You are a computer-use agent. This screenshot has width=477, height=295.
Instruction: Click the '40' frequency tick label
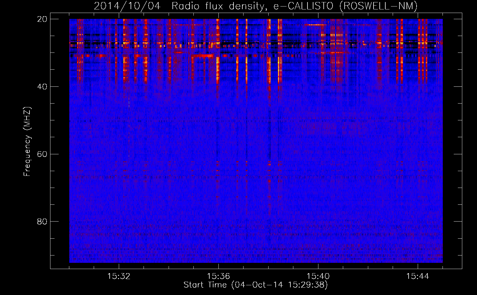click(x=42, y=87)
